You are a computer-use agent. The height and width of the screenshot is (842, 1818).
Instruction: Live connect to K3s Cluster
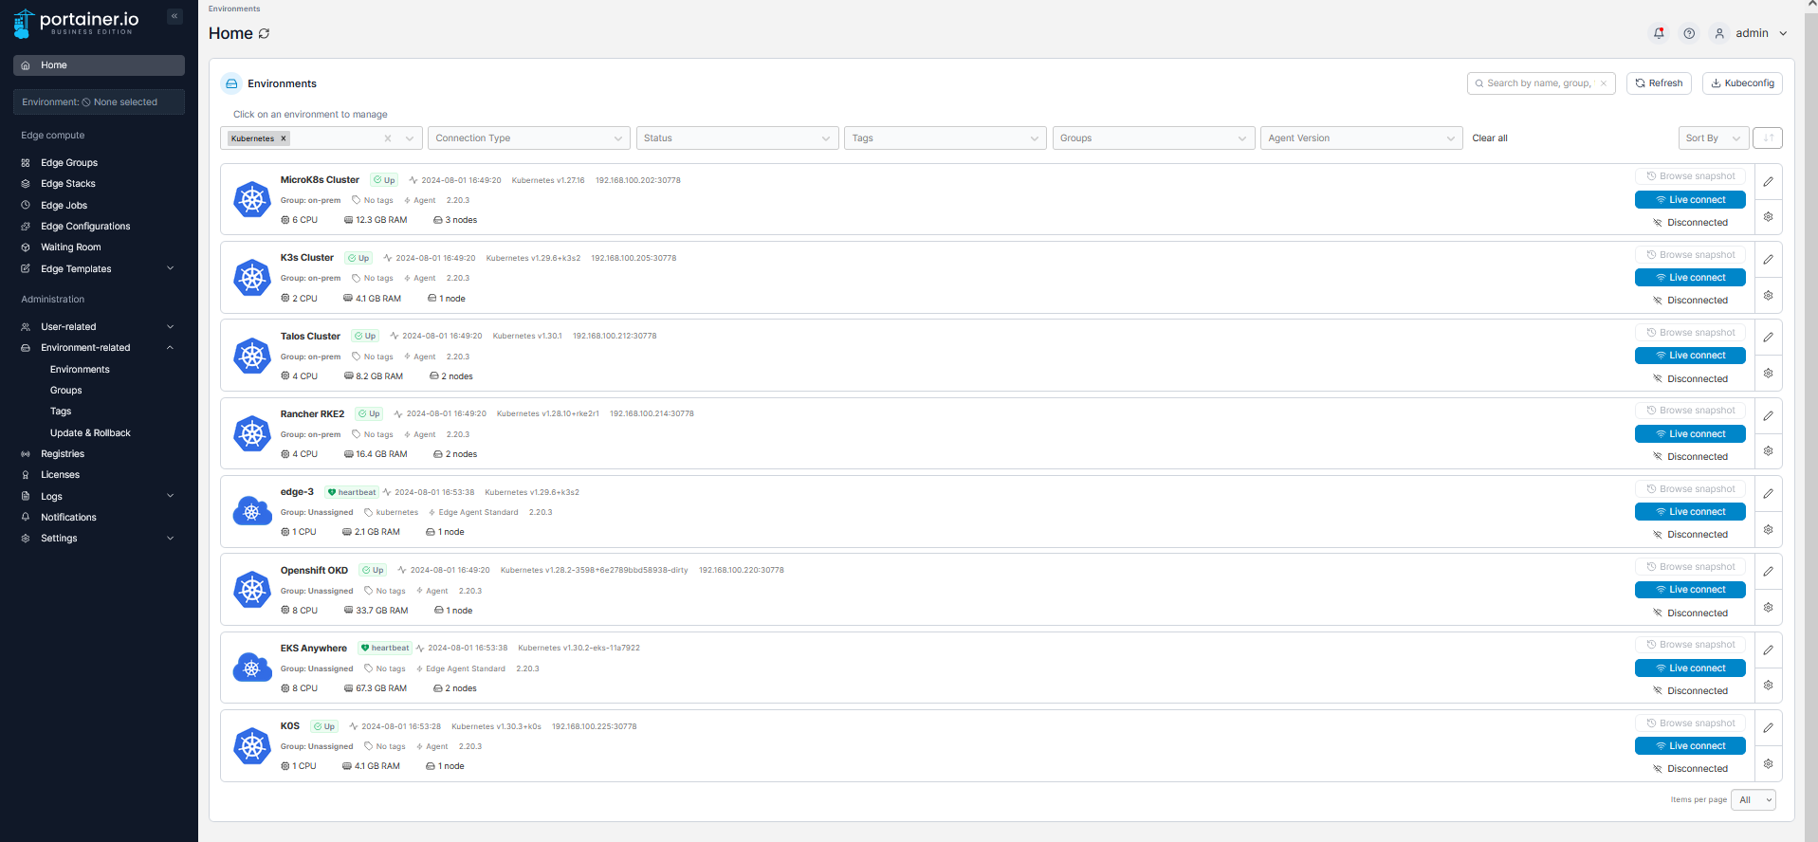coord(1690,278)
